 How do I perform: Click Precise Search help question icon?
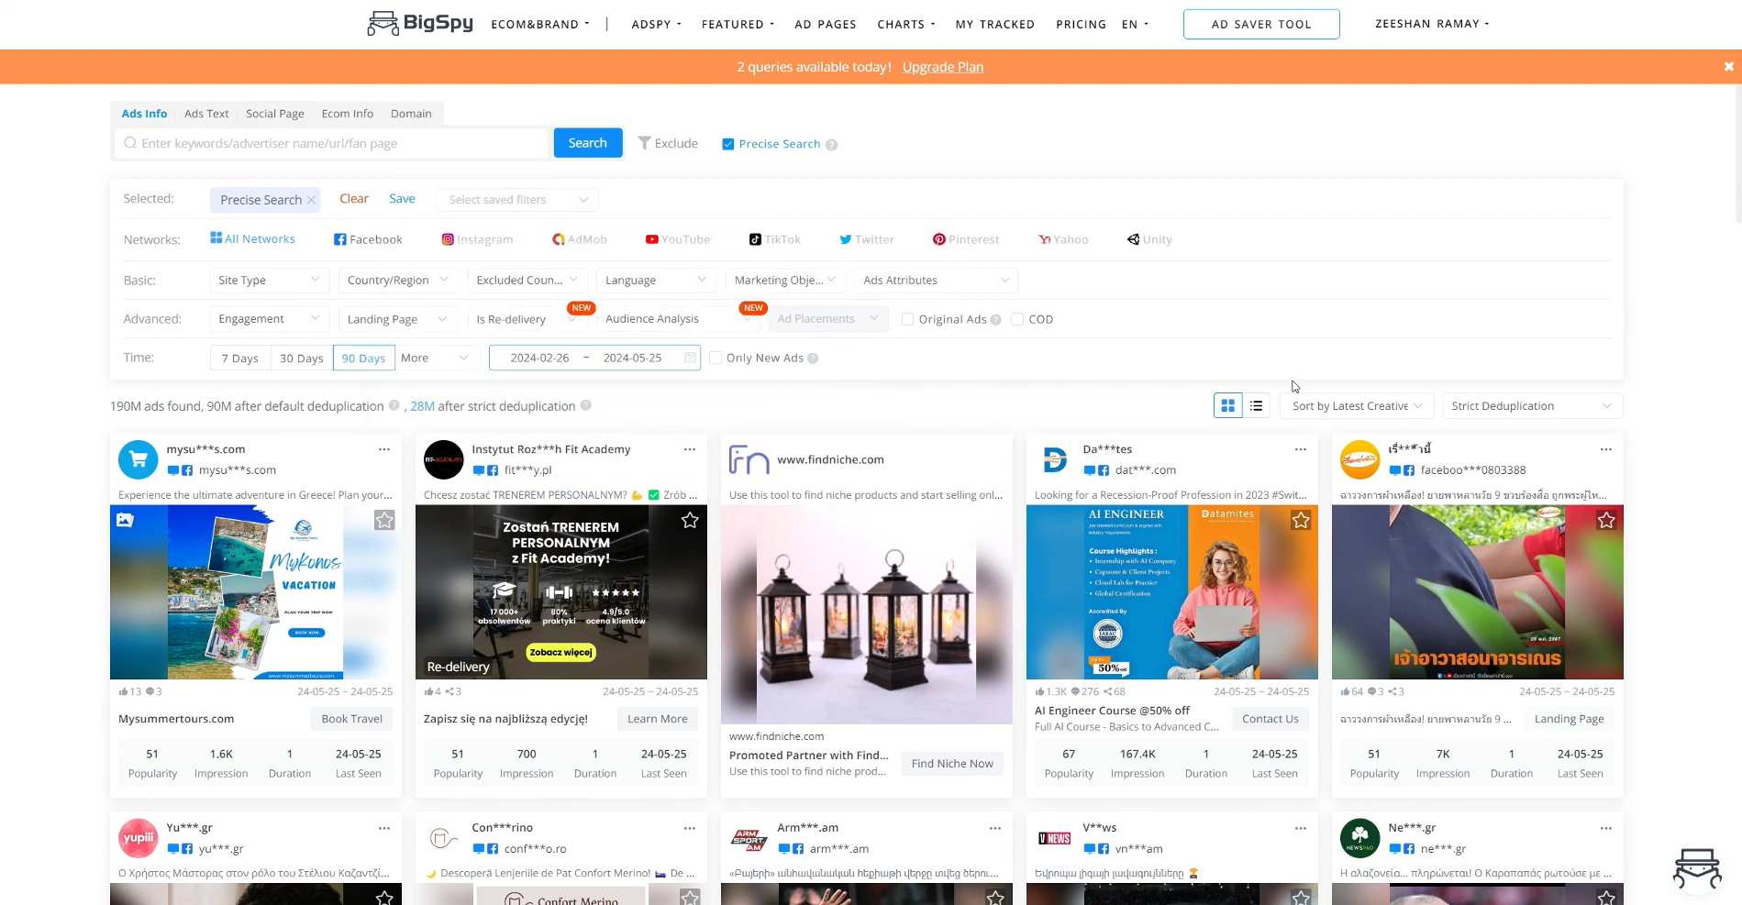831,145
